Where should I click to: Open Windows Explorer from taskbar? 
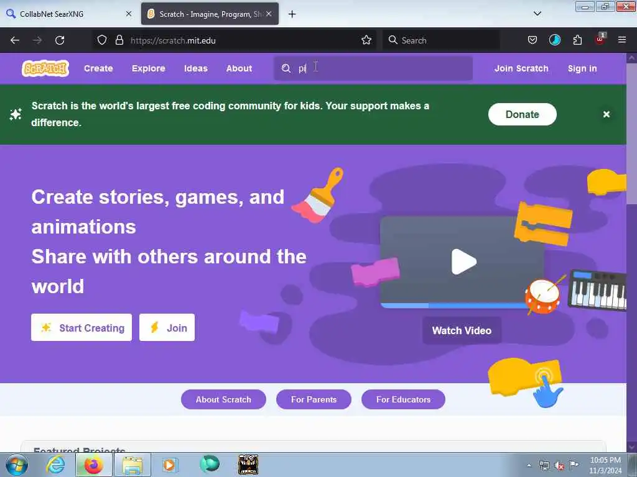point(133,465)
